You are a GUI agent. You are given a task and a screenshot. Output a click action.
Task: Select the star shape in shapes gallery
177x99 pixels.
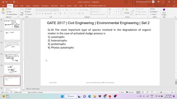[121, 14]
